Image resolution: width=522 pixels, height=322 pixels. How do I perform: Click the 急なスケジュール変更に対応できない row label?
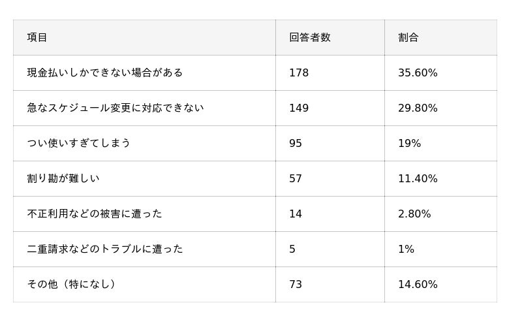pyautogui.click(x=115, y=108)
